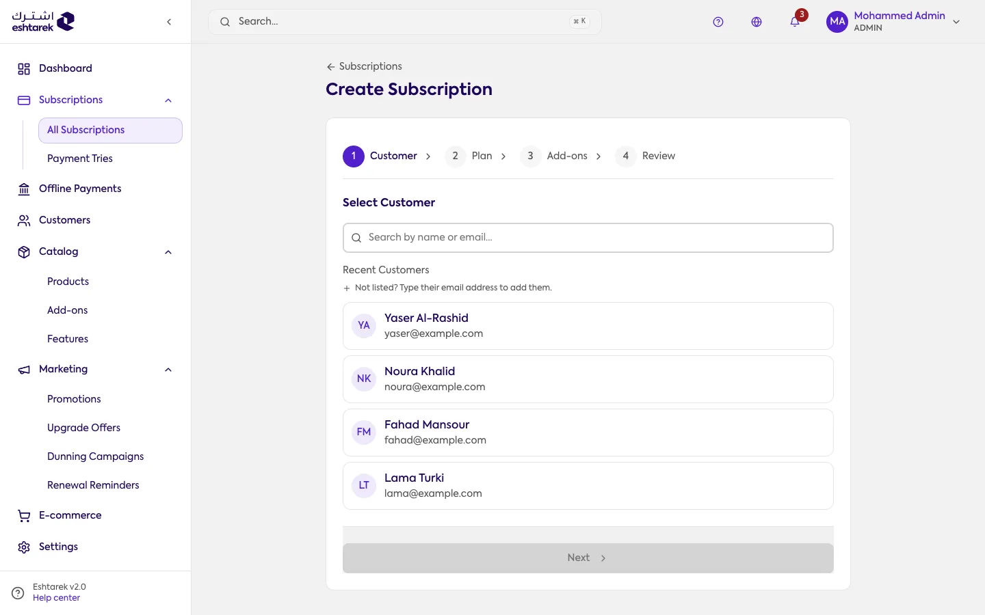Collapse the Subscriptions menu chevron
Screen dimensions: 985x615
[168, 100]
